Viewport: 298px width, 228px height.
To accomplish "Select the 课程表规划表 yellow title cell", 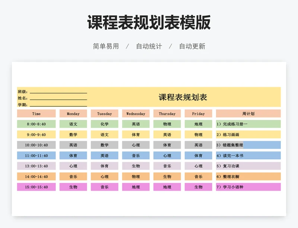I will (x=183, y=97).
